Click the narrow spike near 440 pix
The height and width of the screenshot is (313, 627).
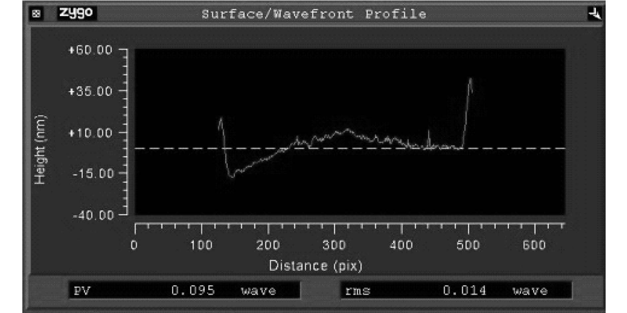pyautogui.click(x=429, y=139)
